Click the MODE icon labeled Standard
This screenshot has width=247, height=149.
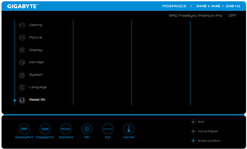click(66, 129)
